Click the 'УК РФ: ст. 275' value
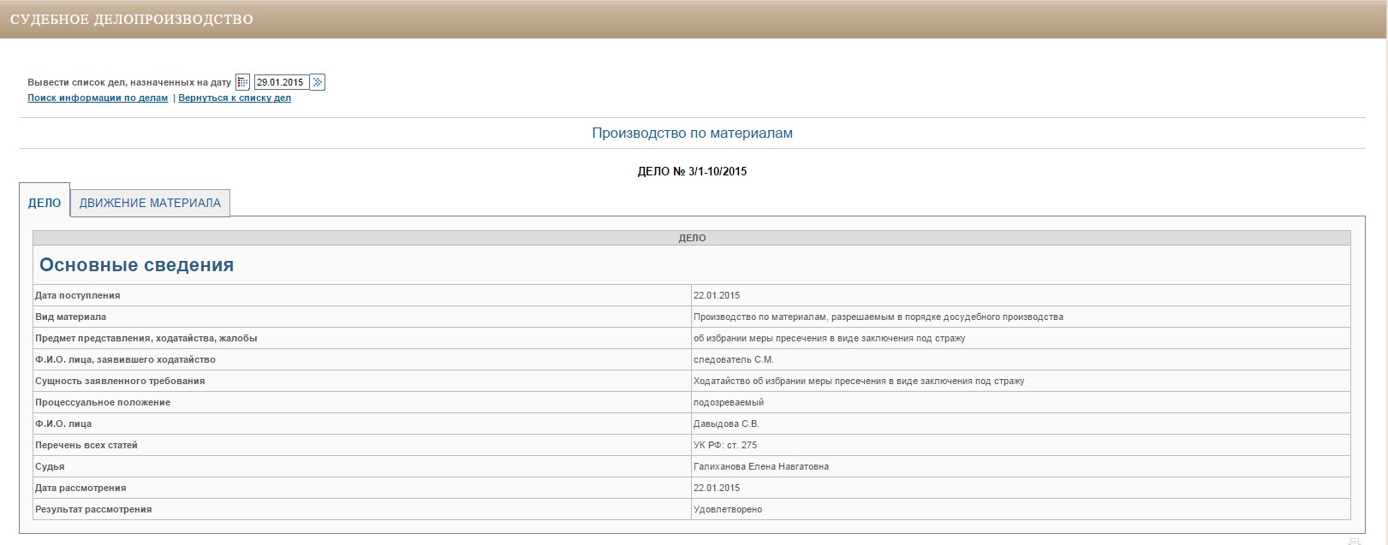1388x545 pixels. [x=725, y=445]
